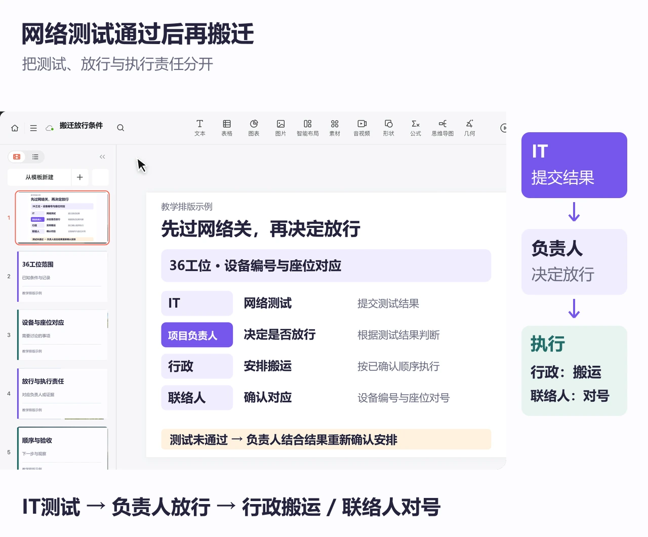648x537 pixels.
Task: Select the 教学排版示例 caption on the canvas
Action: pos(187,207)
